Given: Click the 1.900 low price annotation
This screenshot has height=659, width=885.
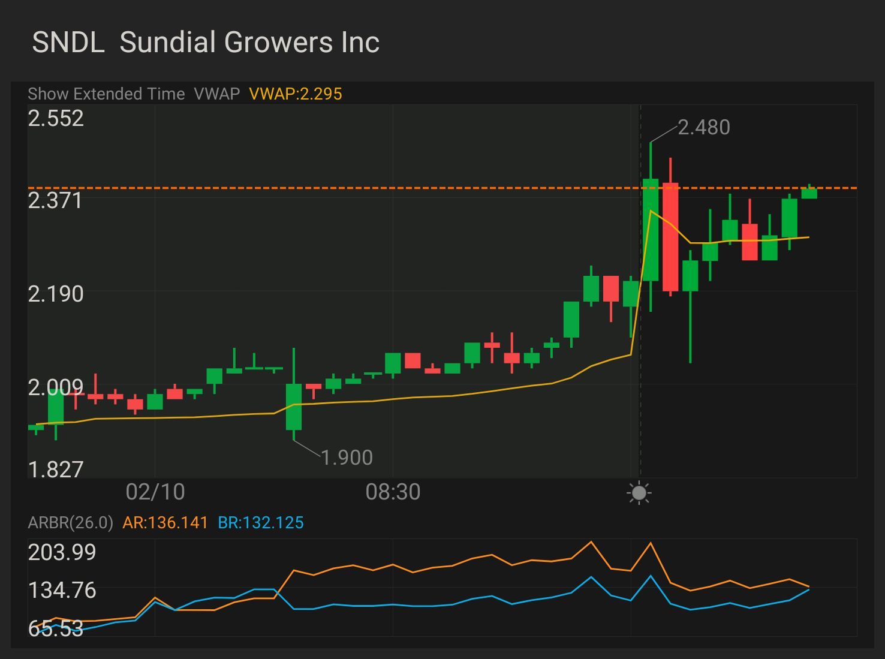Looking at the screenshot, I should click(x=347, y=458).
